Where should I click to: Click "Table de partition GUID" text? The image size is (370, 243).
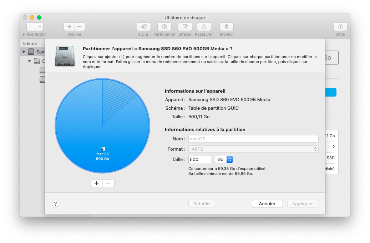click(214, 108)
